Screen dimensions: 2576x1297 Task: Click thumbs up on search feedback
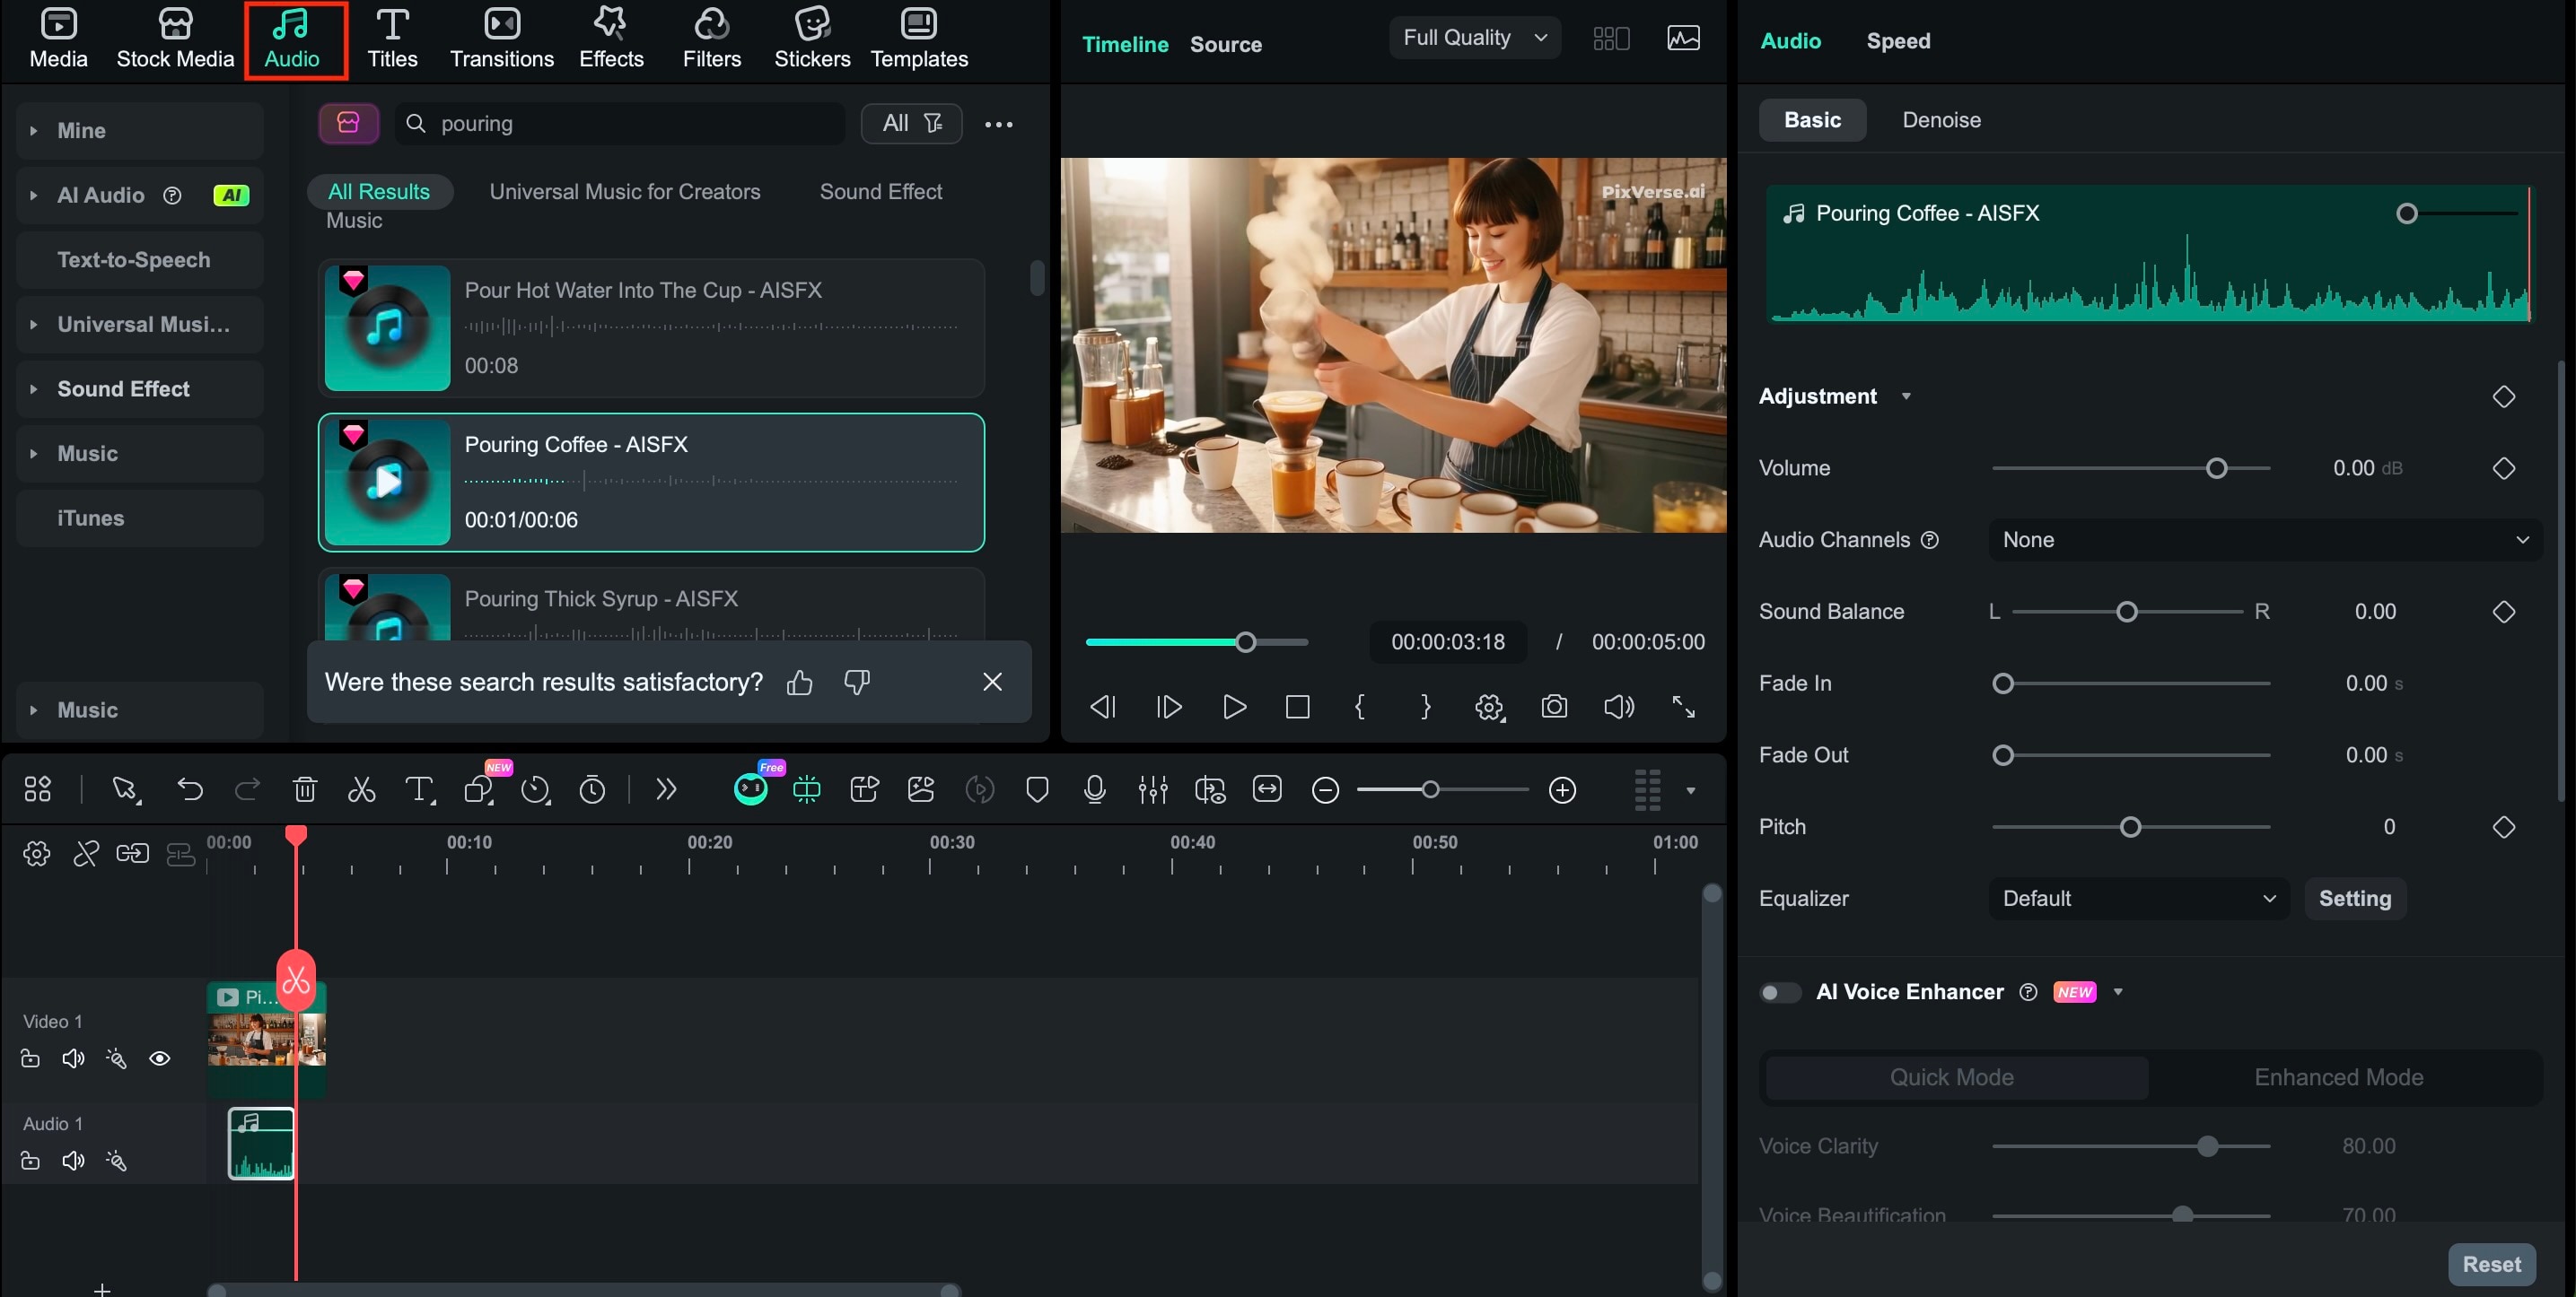[x=799, y=683]
